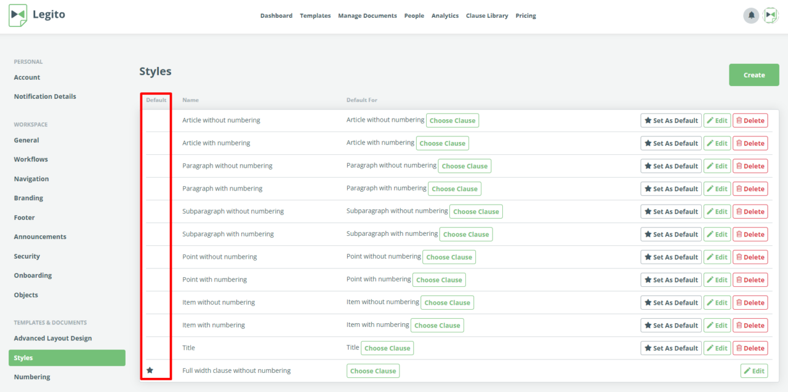
Task: Open Notification Details under Personal
Action: (x=44, y=96)
